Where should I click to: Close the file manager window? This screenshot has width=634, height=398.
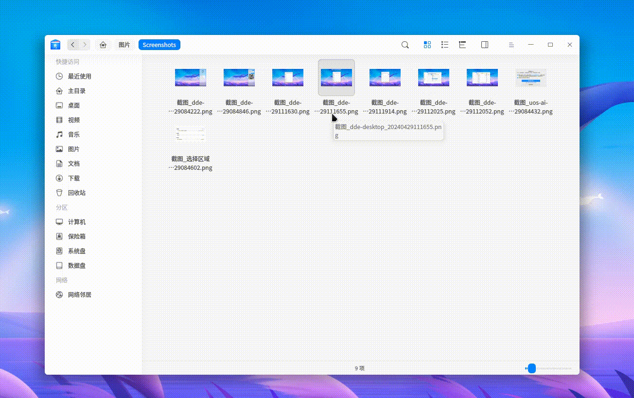pyautogui.click(x=570, y=45)
